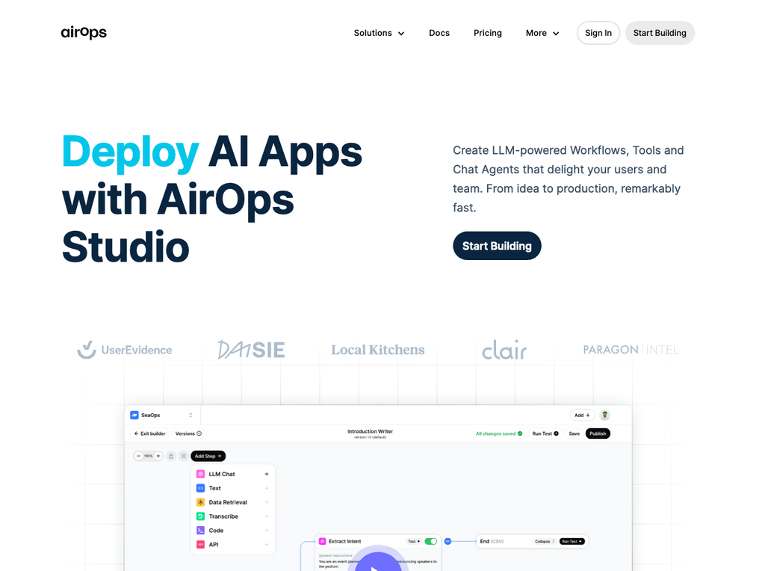The image size is (765, 571).
Task: Click the Sign In button
Action: point(598,33)
